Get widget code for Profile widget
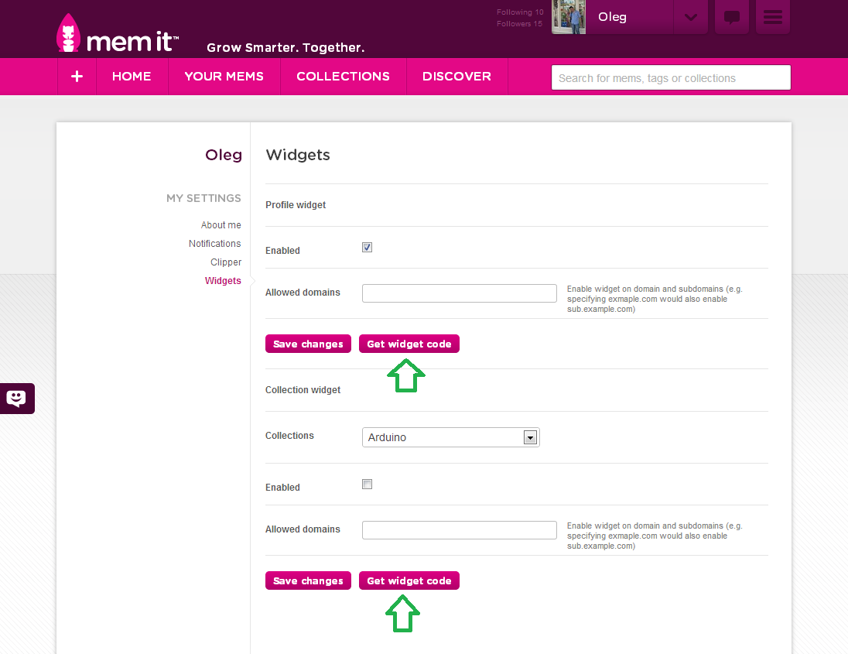The width and height of the screenshot is (848, 654). [x=409, y=344]
